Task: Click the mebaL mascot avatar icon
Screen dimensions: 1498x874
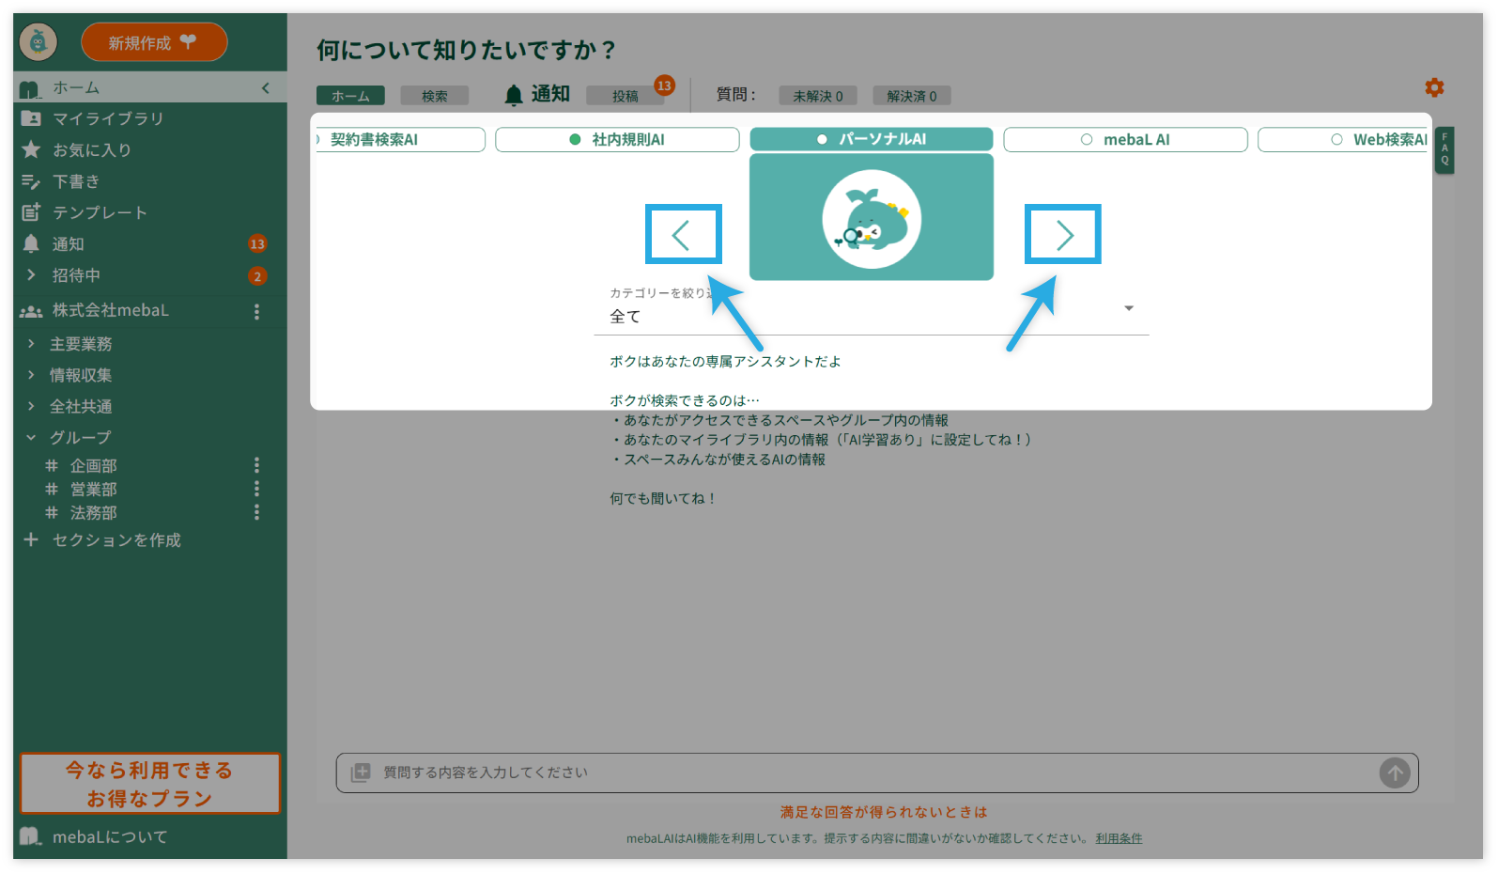Action: click(x=39, y=41)
